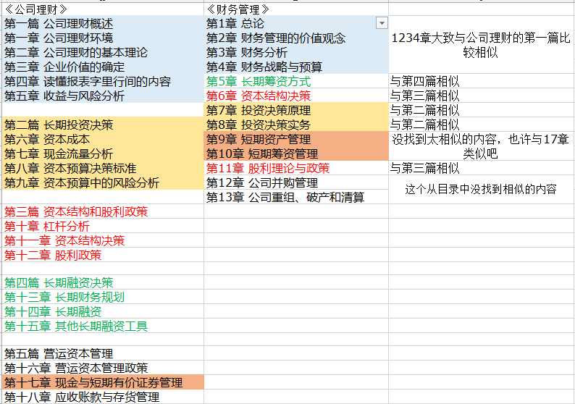
Task: Click the cell 第8章 投资决策实务
Action: 296,125
